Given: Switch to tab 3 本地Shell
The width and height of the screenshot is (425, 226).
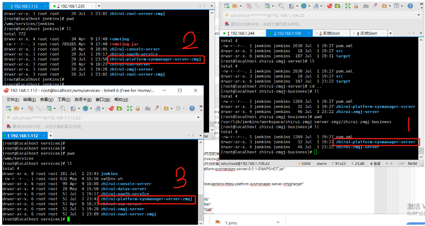Looking at the screenshot, I should [331, 33].
